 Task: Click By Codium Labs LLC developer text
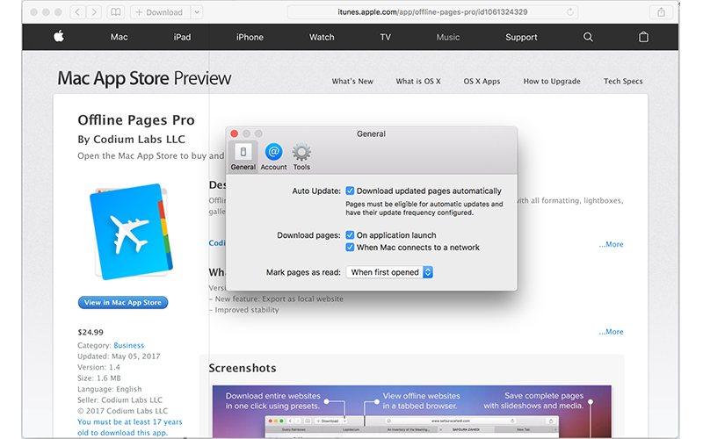click(x=131, y=140)
